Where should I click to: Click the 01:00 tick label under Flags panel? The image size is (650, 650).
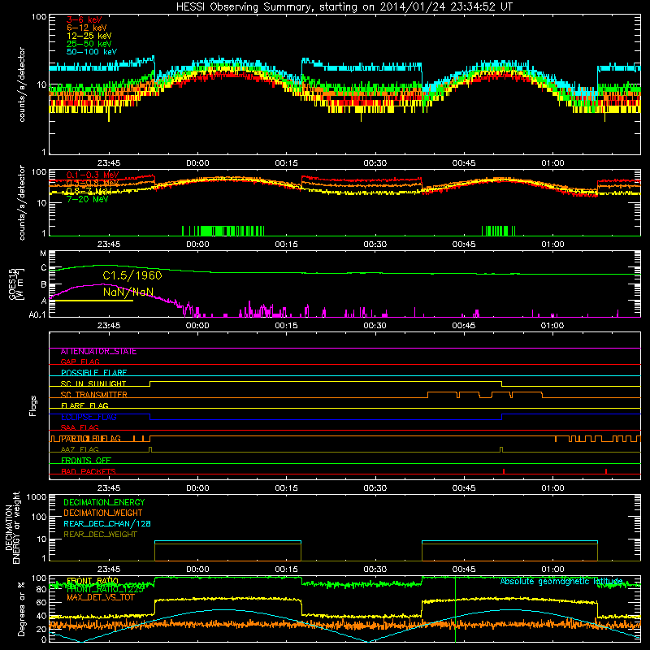552,488
